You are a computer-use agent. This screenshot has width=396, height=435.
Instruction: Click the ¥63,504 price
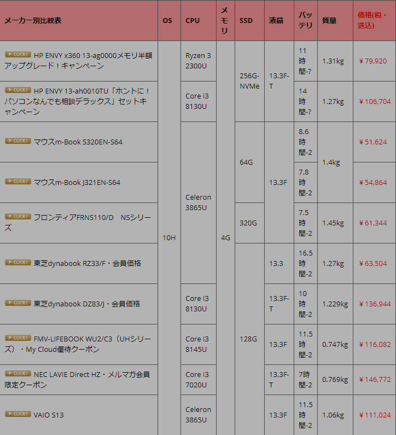pyautogui.click(x=373, y=263)
